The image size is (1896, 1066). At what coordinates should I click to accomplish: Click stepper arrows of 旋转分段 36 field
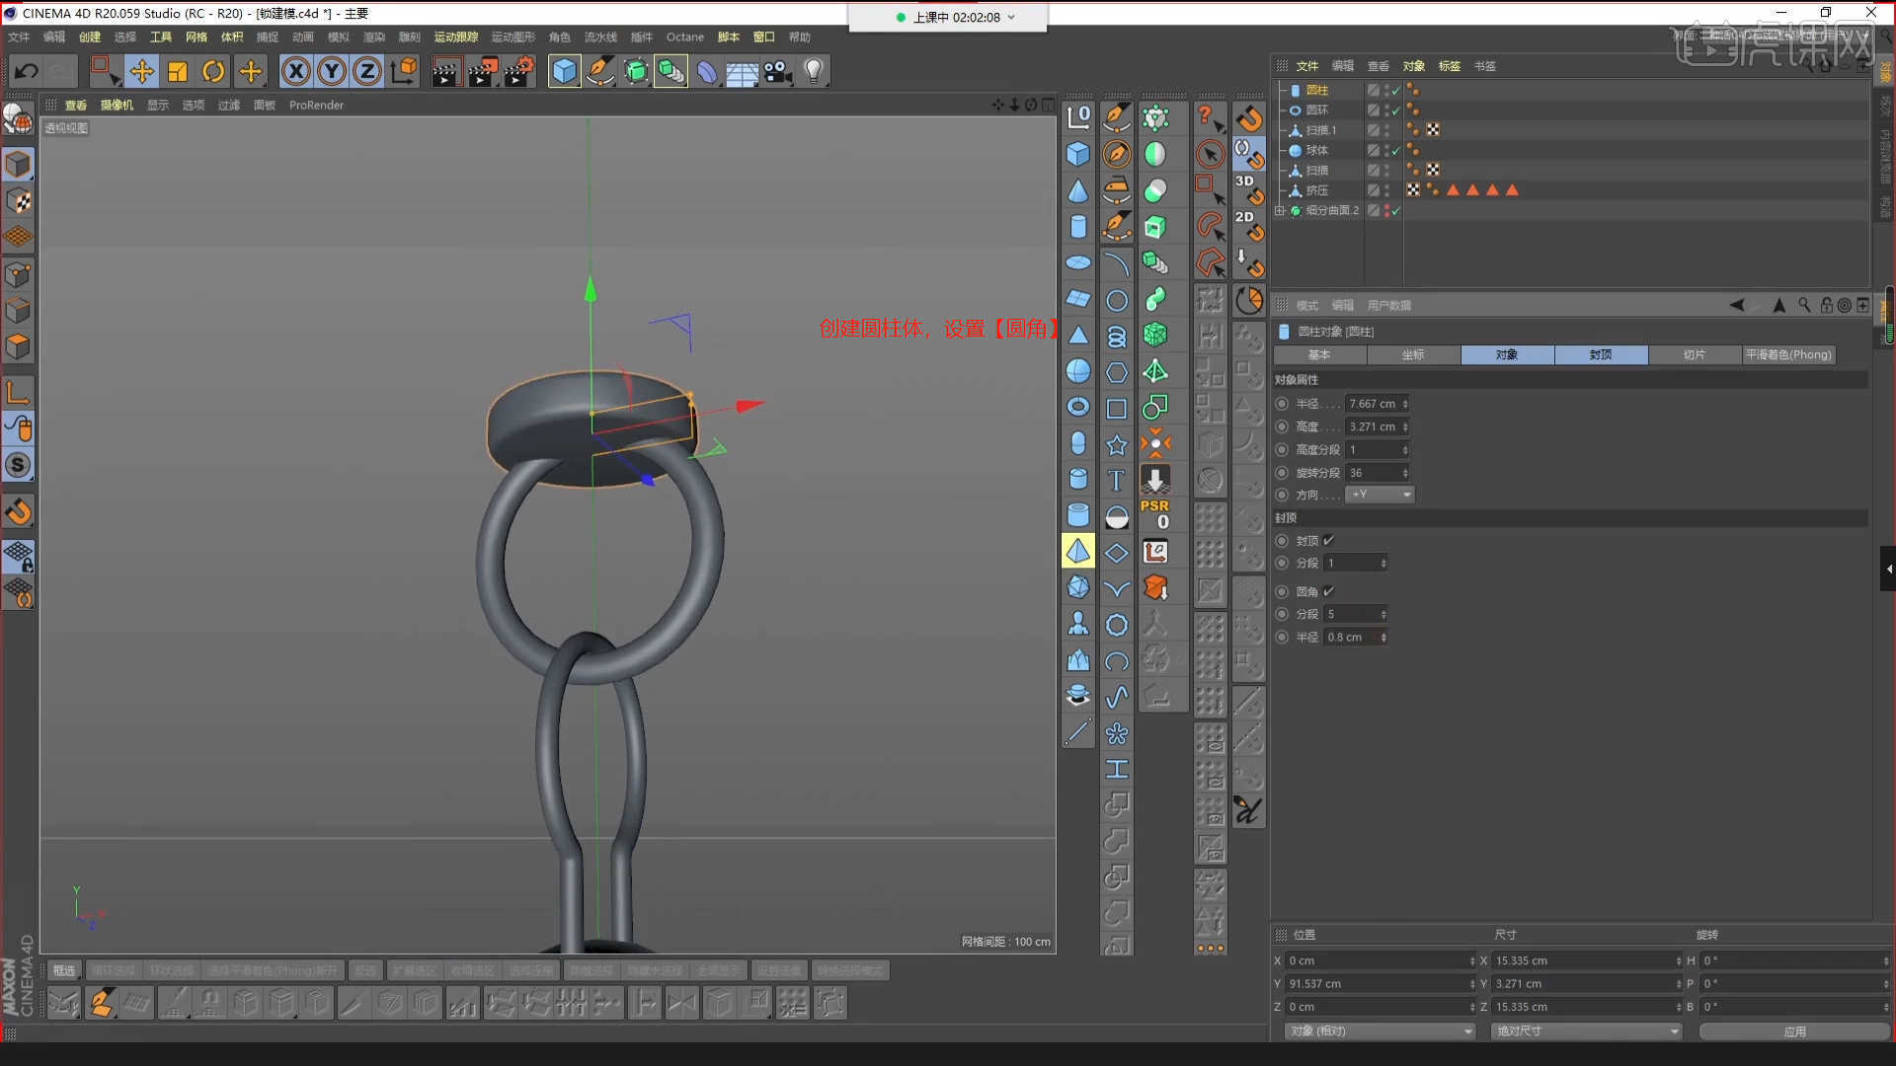(x=1405, y=473)
